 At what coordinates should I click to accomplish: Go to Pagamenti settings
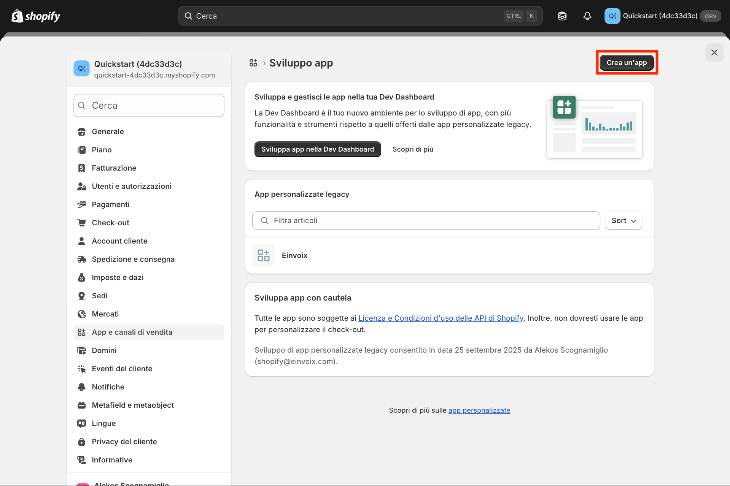click(110, 204)
